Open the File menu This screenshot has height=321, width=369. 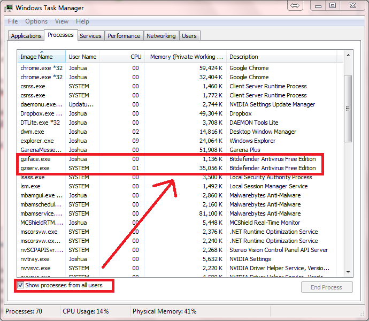tap(13, 21)
